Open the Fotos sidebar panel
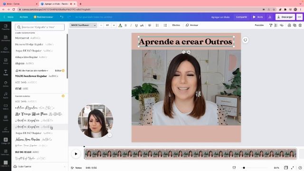304x171 pixels. (x=6, y=61)
